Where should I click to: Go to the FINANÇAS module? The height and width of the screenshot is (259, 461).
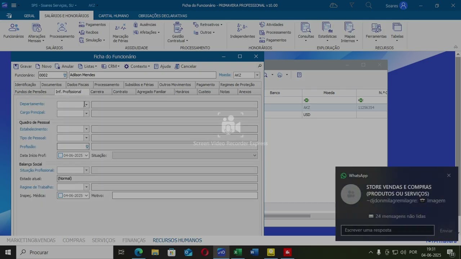(x=134, y=240)
